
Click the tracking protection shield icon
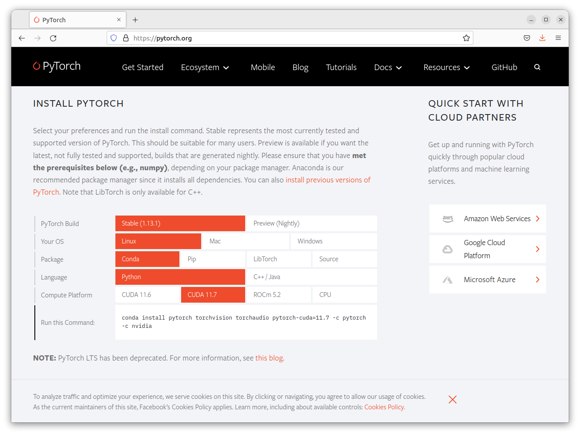point(114,38)
